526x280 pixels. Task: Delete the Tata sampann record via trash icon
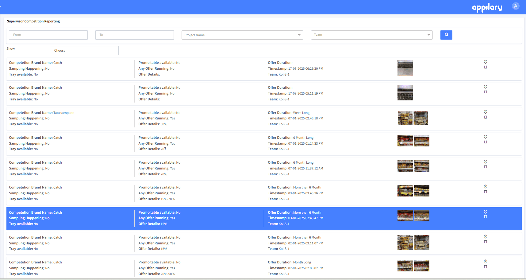(486, 117)
